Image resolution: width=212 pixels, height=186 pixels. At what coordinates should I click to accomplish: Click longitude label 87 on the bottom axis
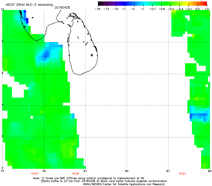pos(168,171)
